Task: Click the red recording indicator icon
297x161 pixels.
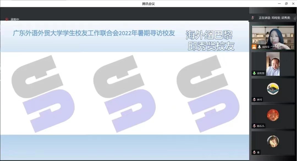Action: (x=7, y=19)
